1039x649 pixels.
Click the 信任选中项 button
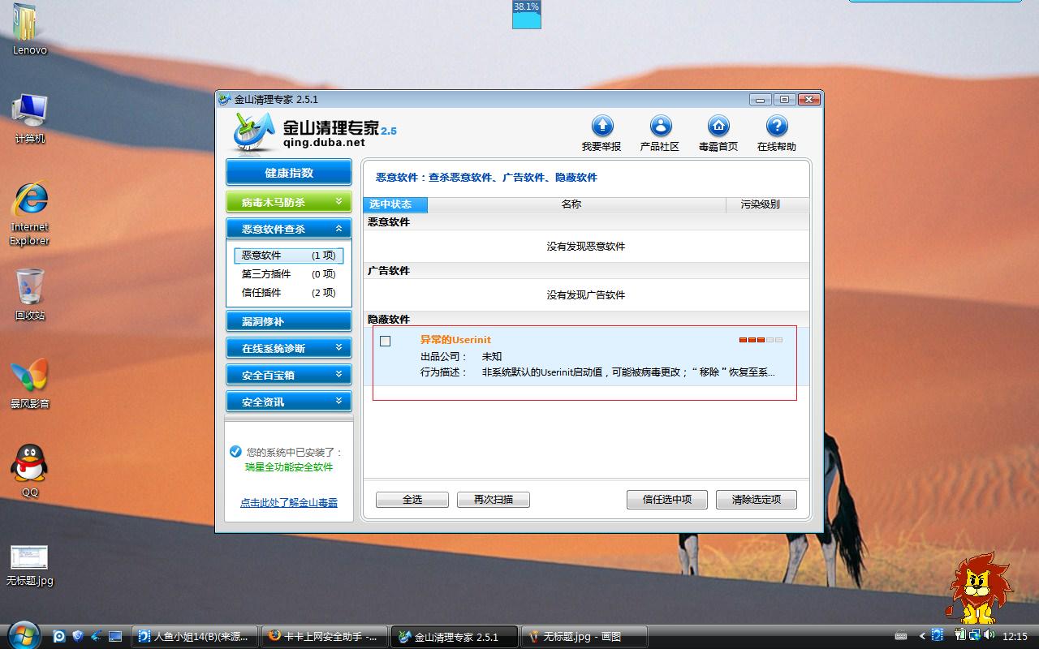pyautogui.click(x=667, y=500)
